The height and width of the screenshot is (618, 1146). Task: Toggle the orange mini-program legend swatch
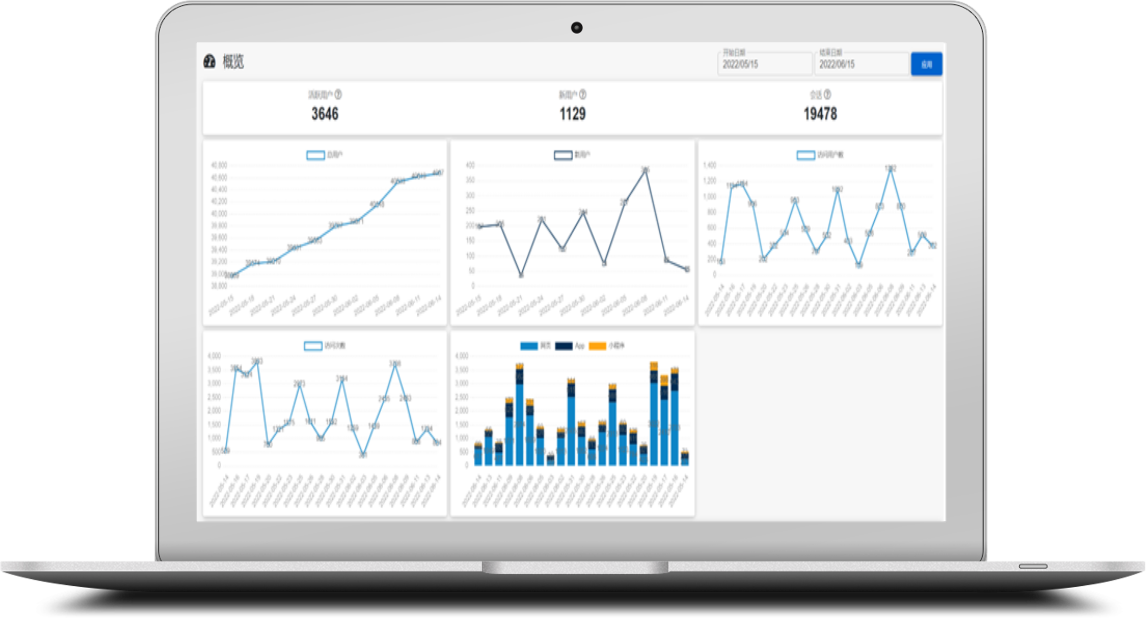click(598, 346)
